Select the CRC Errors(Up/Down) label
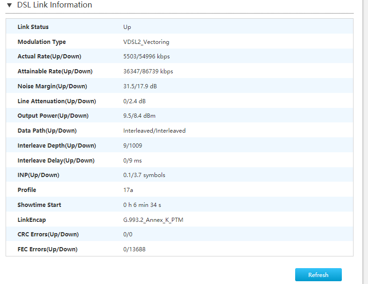Screen dimensions: 368x284 point(48,234)
